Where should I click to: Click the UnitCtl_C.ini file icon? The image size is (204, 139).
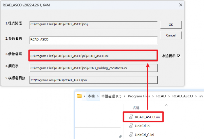pos(131,135)
